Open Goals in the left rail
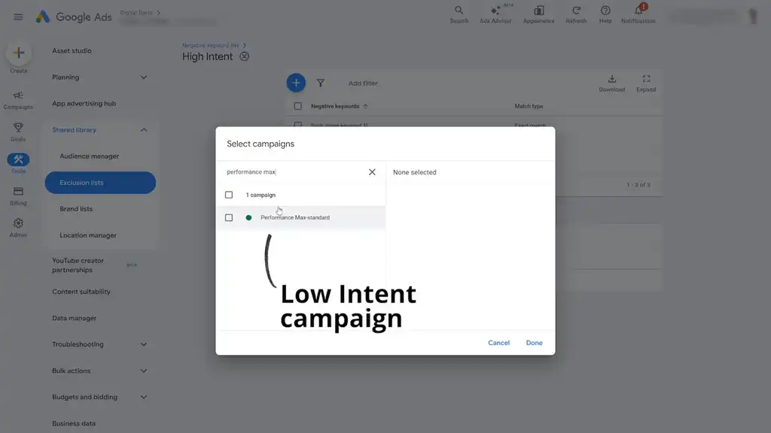The width and height of the screenshot is (771, 433). pos(18,132)
